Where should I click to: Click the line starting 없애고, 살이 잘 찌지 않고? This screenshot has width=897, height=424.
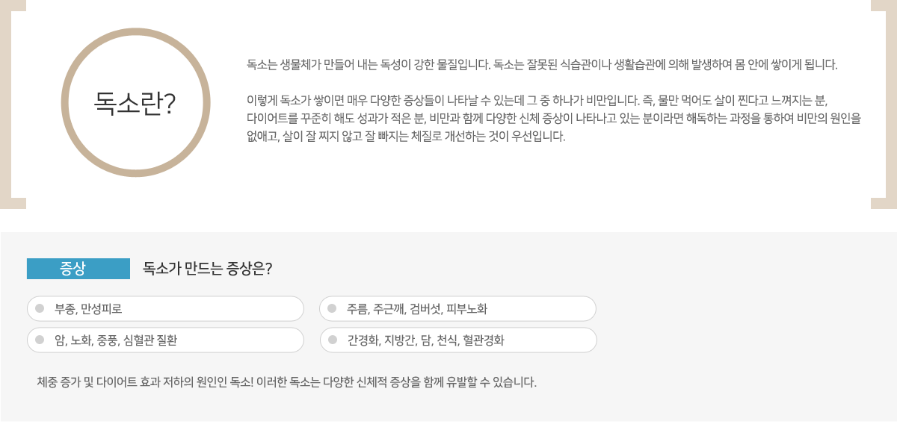(x=406, y=137)
